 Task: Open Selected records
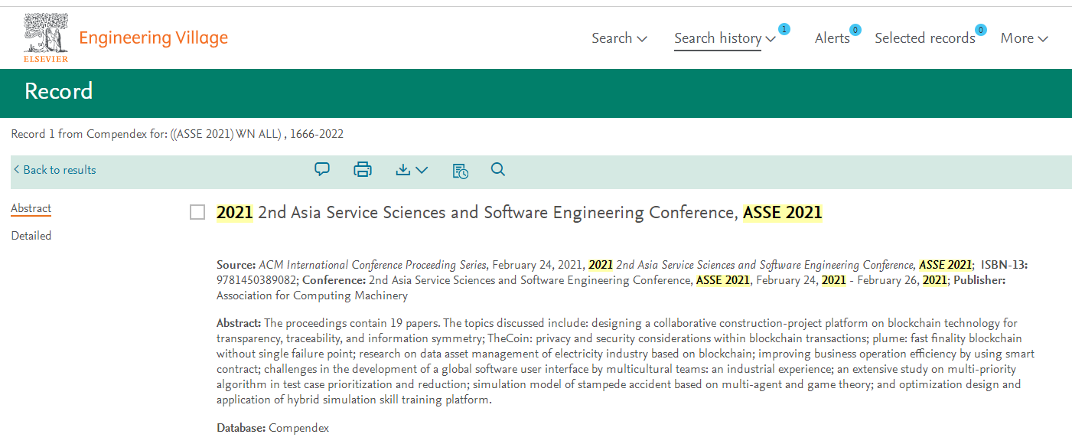tap(925, 38)
